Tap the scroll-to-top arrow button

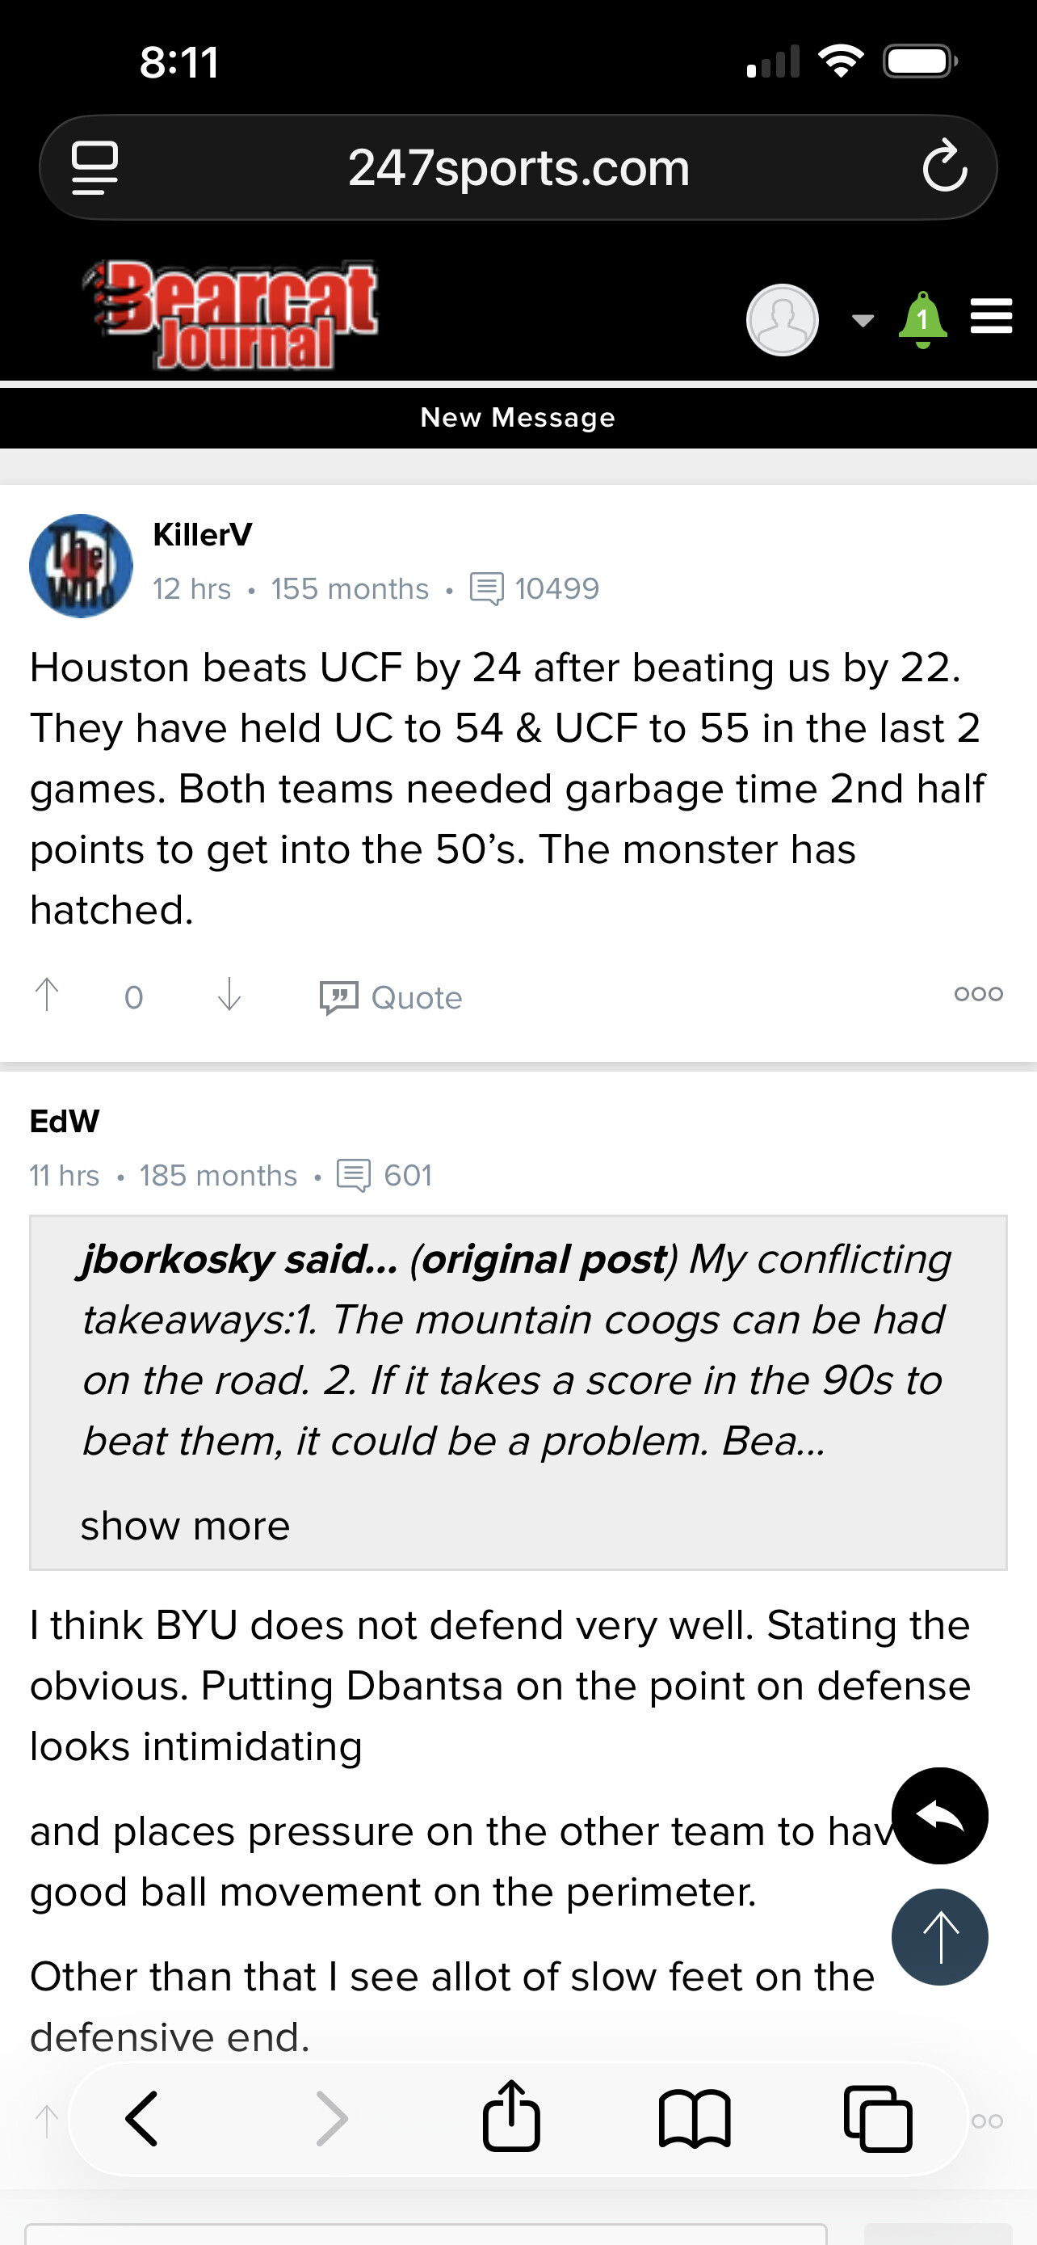point(939,1936)
